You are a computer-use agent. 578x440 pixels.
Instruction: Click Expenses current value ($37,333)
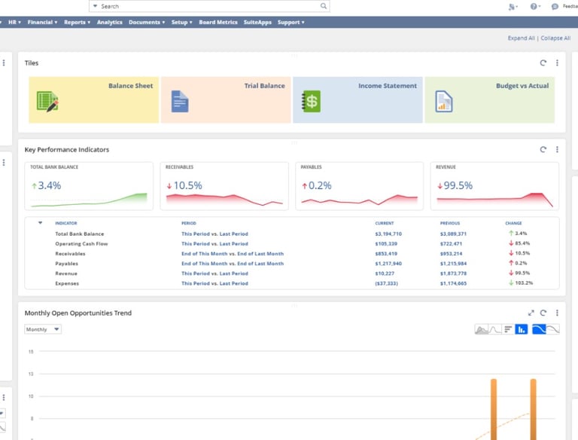click(x=386, y=283)
